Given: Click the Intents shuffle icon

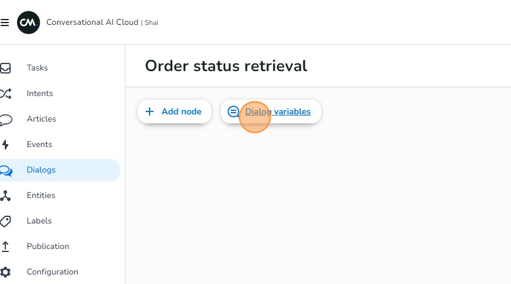Looking at the screenshot, I should click(x=5, y=94).
